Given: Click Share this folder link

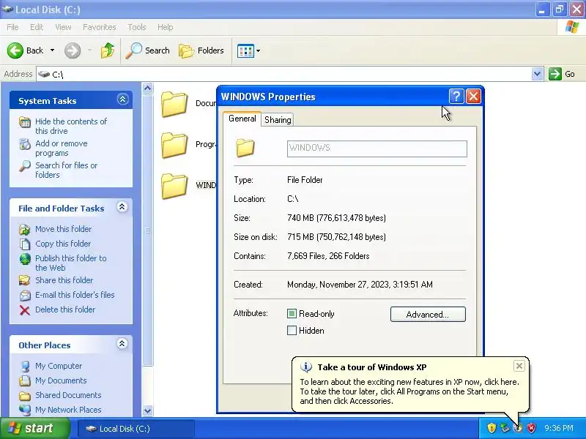Looking at the screenshot, I should [x=64, y=280].
